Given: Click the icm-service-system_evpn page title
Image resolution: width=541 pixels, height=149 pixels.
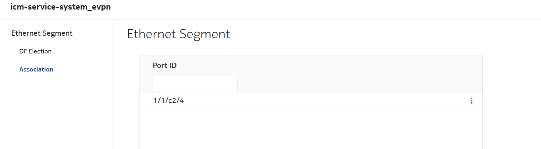Looking at the screenshot, I should (60, 7).
